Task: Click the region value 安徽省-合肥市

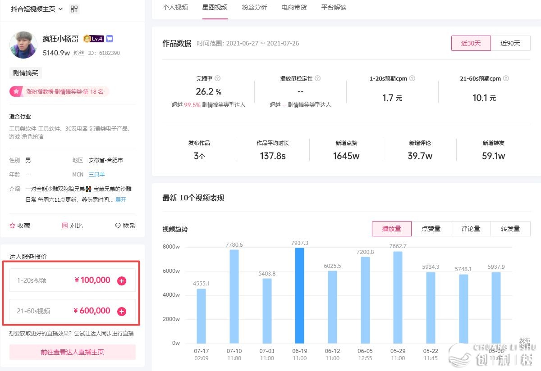Action: 105,160
